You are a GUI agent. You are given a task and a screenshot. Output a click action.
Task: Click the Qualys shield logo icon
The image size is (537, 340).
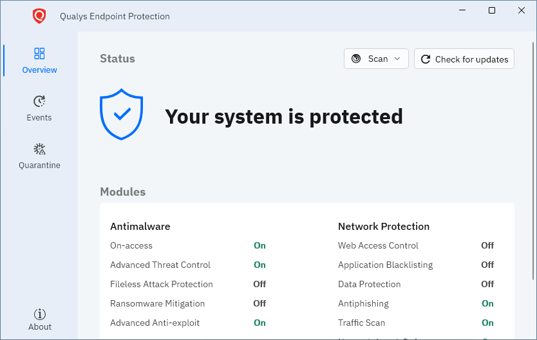tap(39, 16)
